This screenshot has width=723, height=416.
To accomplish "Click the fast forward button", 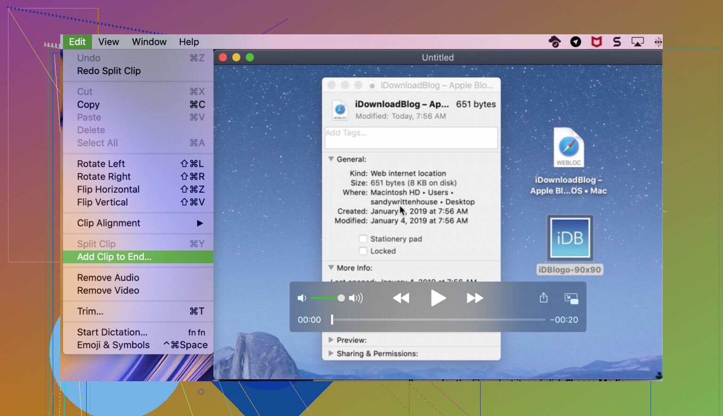I will pos(474,298).
